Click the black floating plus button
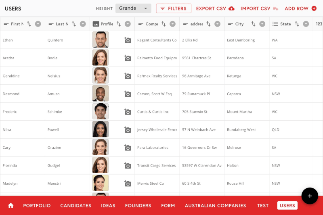The image size is (323, 215). pyautogui.click(x=310, y=196)
